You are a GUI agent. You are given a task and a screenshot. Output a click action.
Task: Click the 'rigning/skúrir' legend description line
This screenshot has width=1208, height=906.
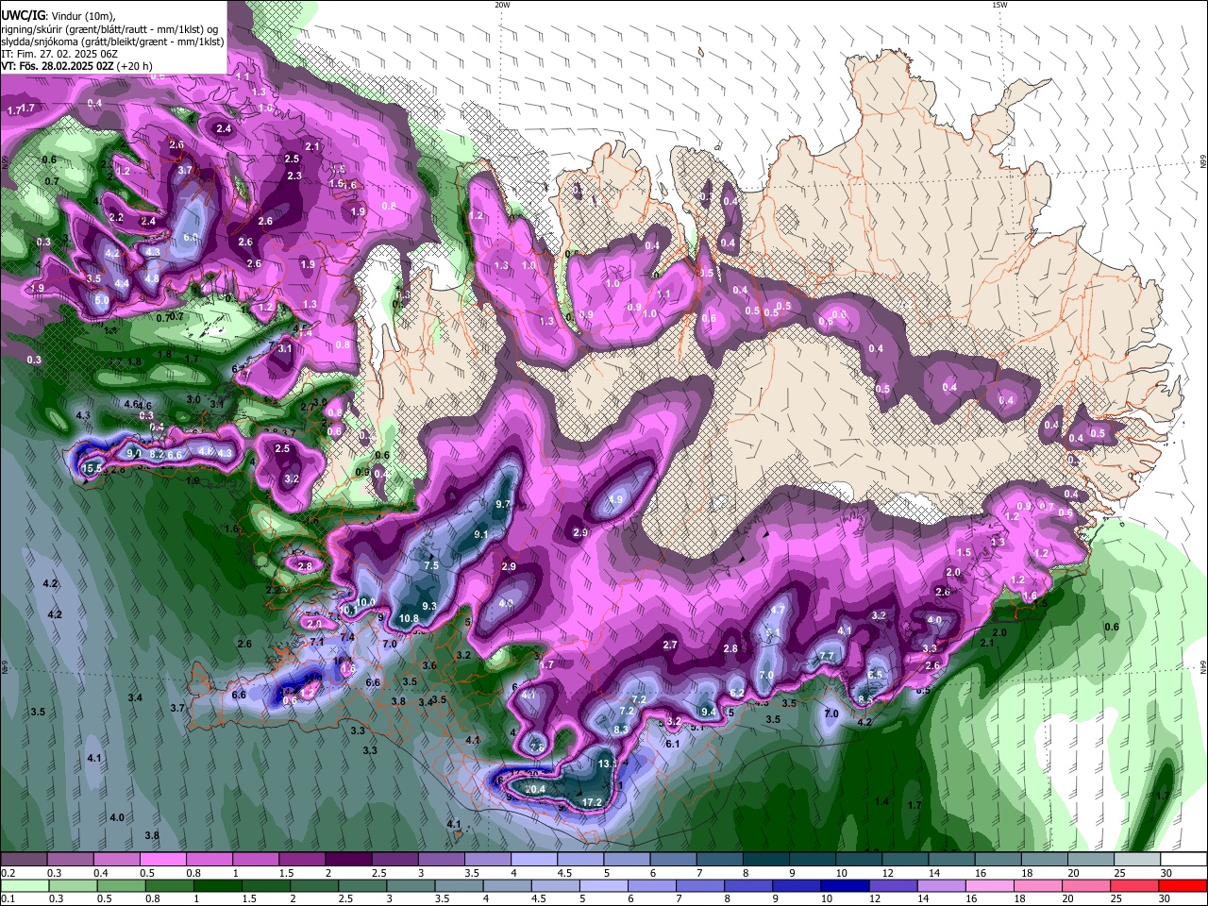coord(109,28)
